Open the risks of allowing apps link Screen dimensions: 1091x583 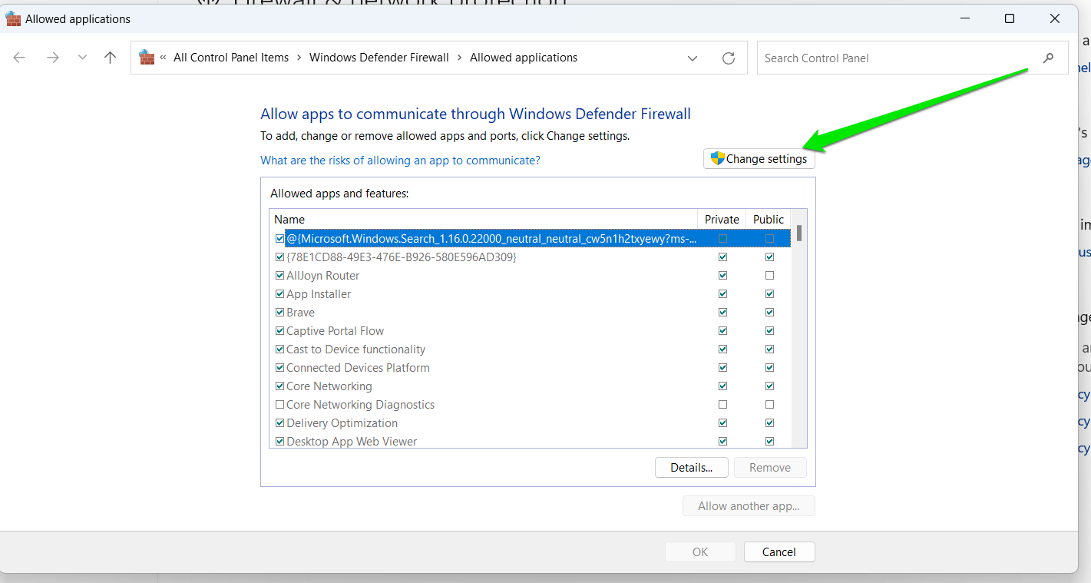point(400,160)
